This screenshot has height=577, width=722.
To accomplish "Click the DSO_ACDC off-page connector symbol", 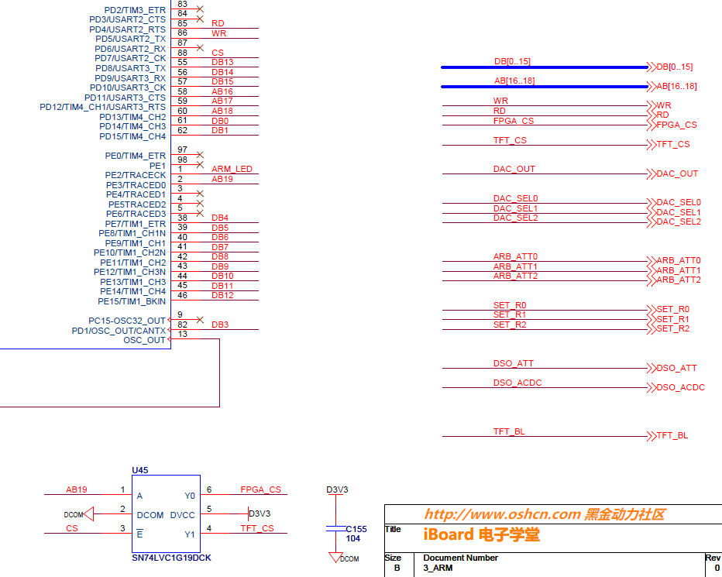I will click(651, 388).
